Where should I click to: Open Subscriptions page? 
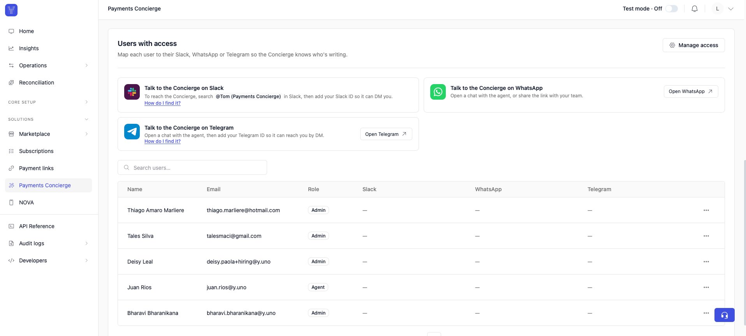click(48, 151)
